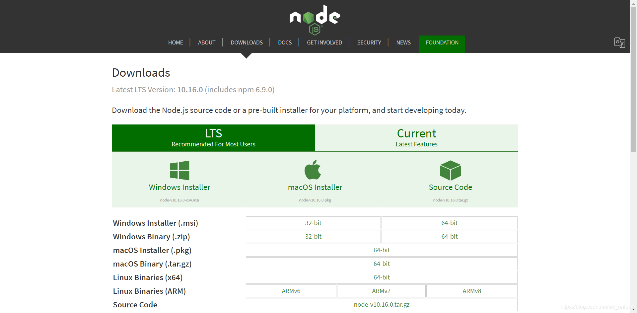
Task: Open the DOCS nav item
Action: tap(285, 42)
